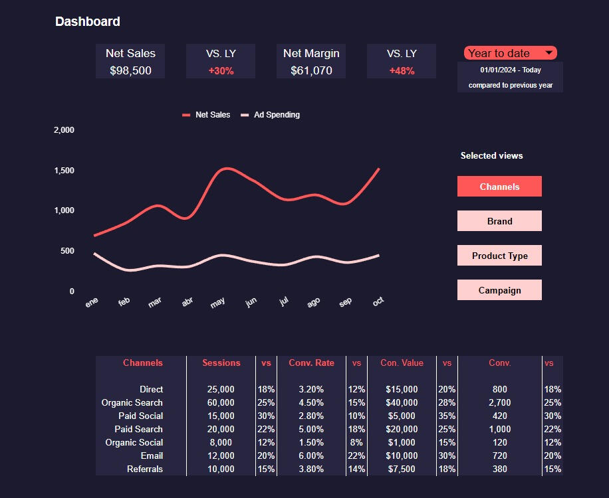Click the VS. LY +30% metric
The height and width of the screenshot is (498, 609).
220,60
